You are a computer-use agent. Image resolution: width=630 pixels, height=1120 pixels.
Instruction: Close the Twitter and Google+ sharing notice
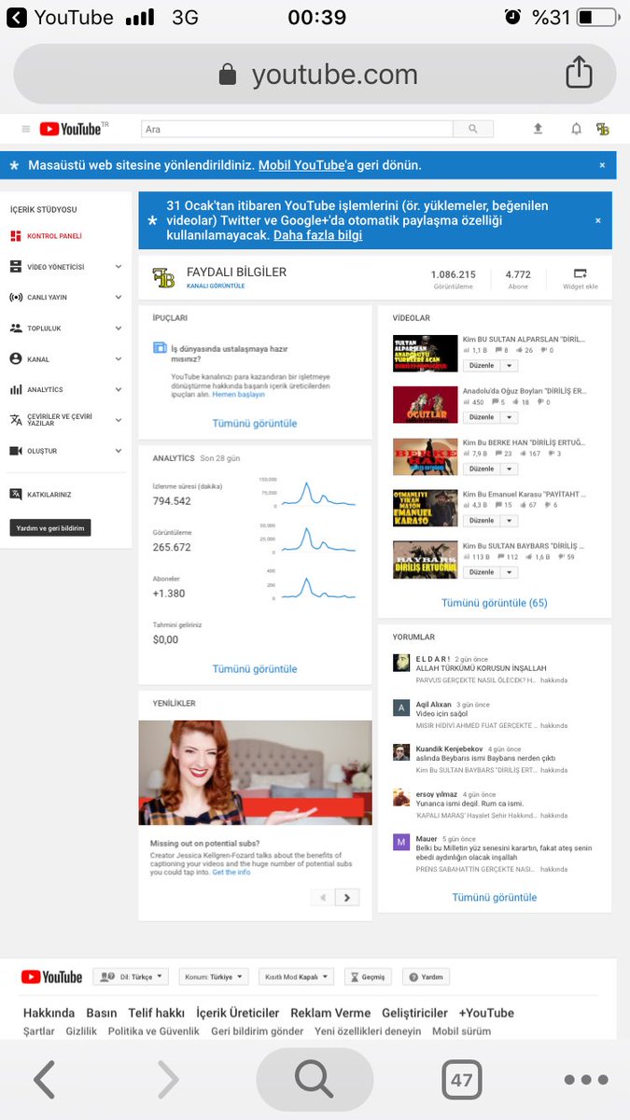point(598,220)
